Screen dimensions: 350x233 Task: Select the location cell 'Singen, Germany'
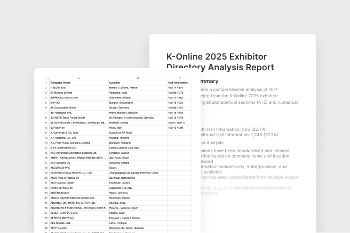(x=138, y=107)
